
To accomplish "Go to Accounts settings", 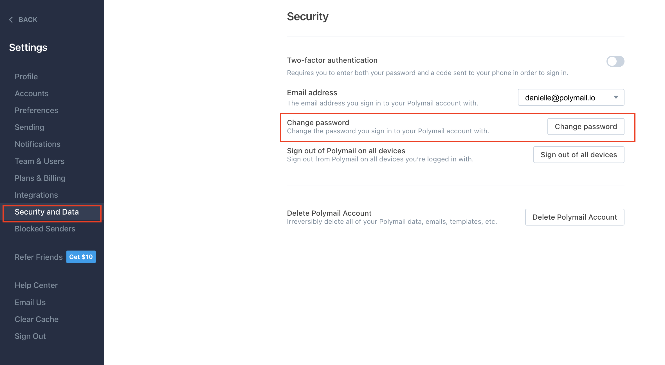I will (32, 93).
